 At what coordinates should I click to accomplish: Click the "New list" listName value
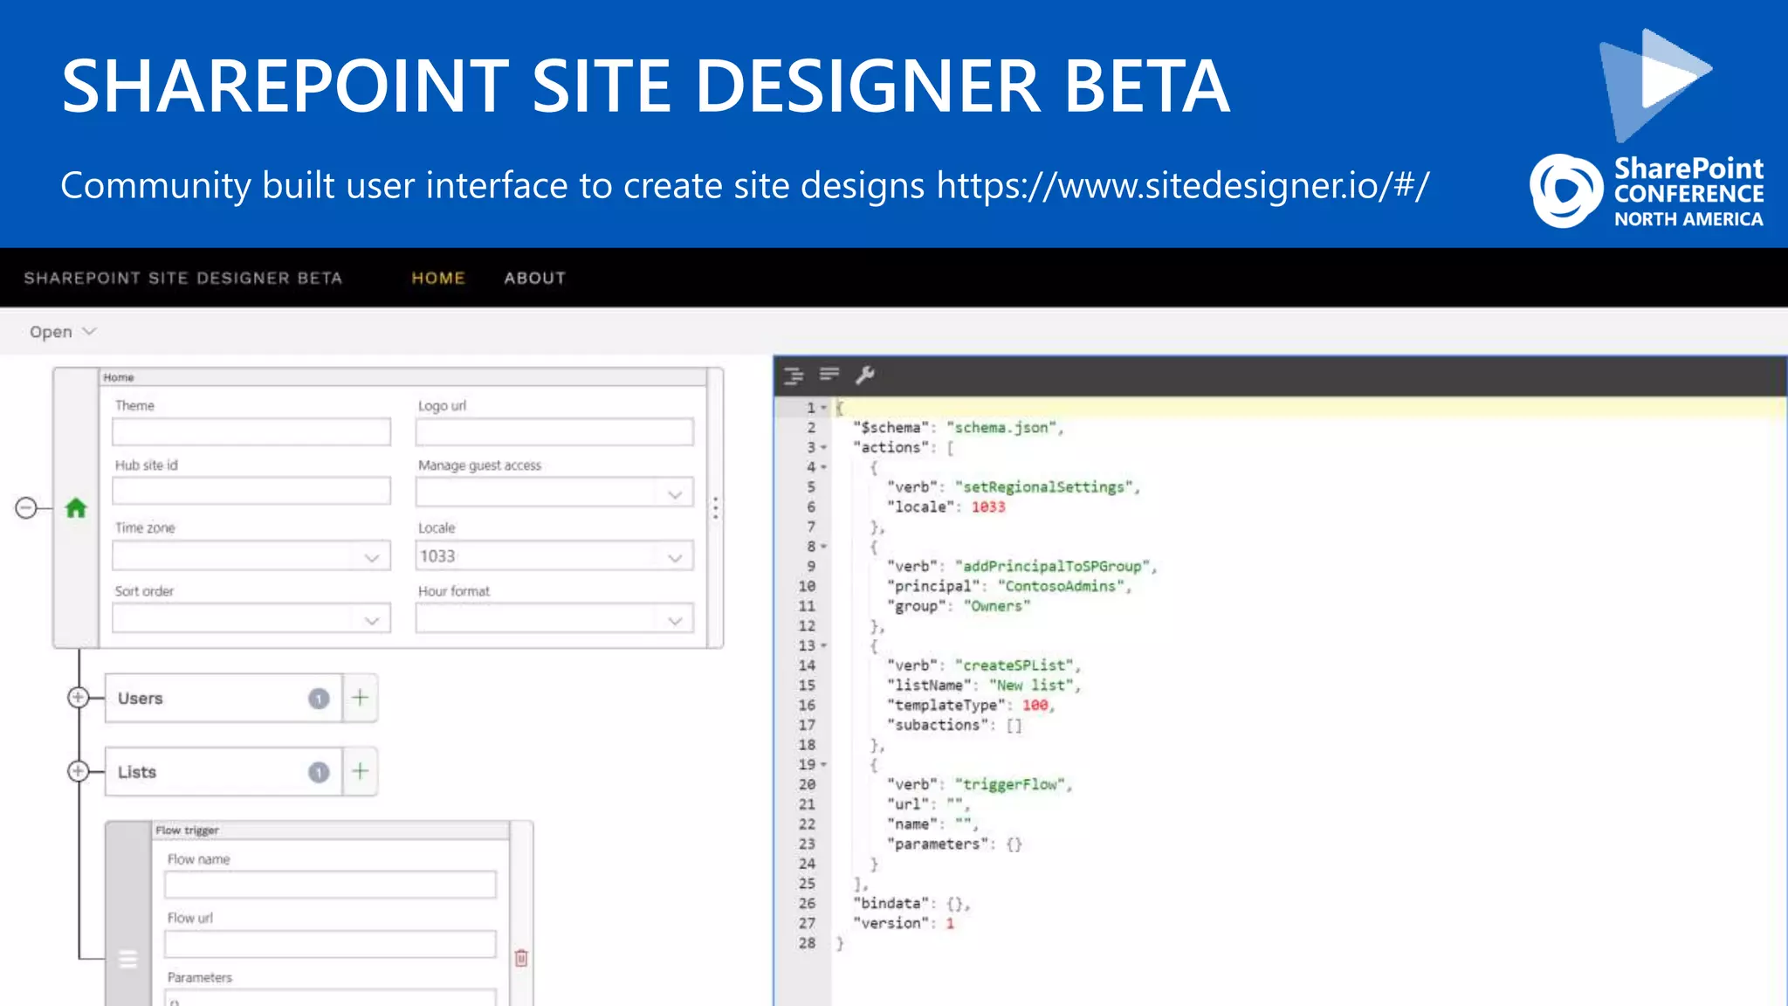coord(1031,686)
